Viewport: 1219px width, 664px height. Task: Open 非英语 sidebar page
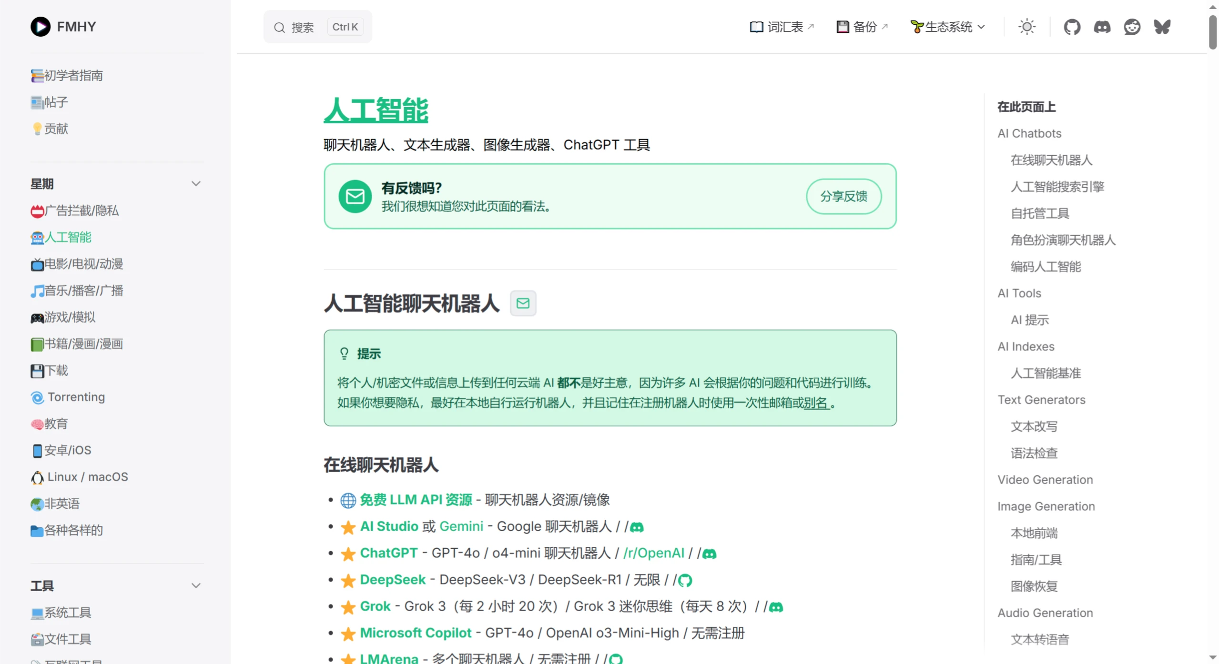pos(55,504)
